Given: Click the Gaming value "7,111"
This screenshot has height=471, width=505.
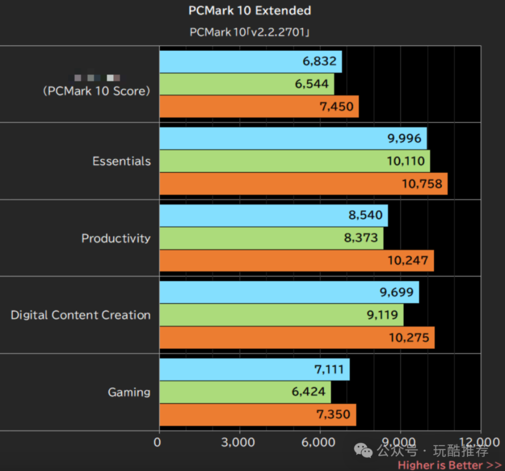Looking at the screenshot, I should click(x=329, y=369).
